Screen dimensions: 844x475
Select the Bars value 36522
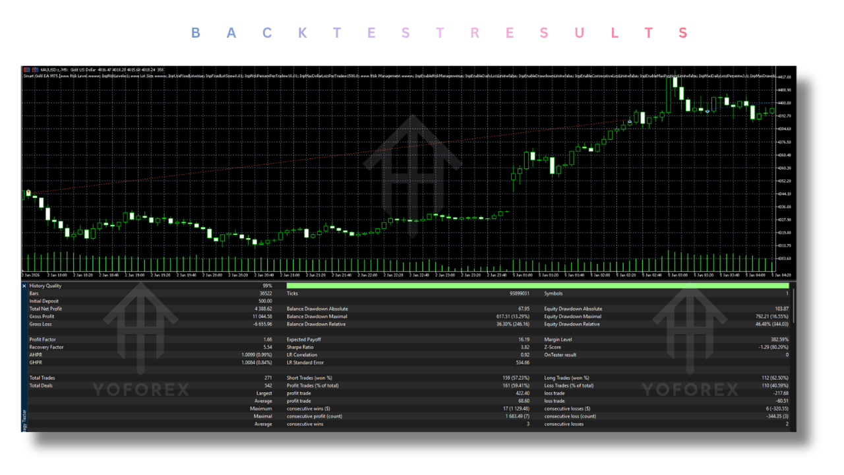click(266, 294)
